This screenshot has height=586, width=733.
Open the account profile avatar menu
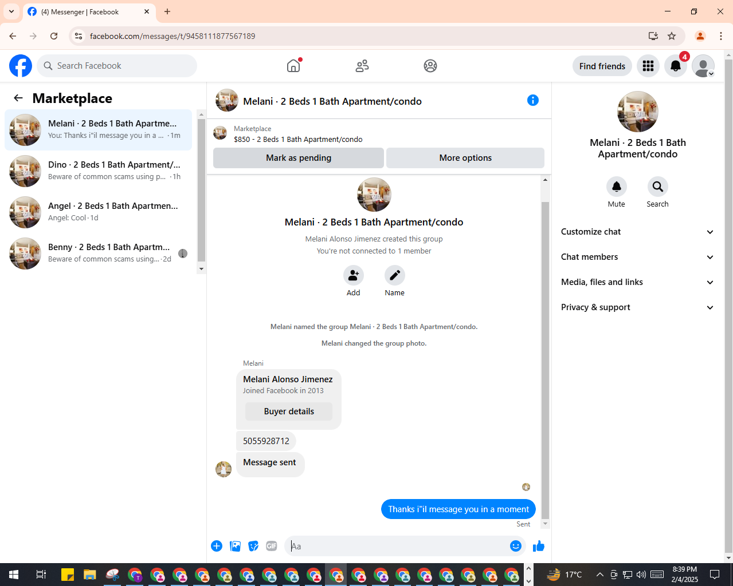[x=703, y=66]
